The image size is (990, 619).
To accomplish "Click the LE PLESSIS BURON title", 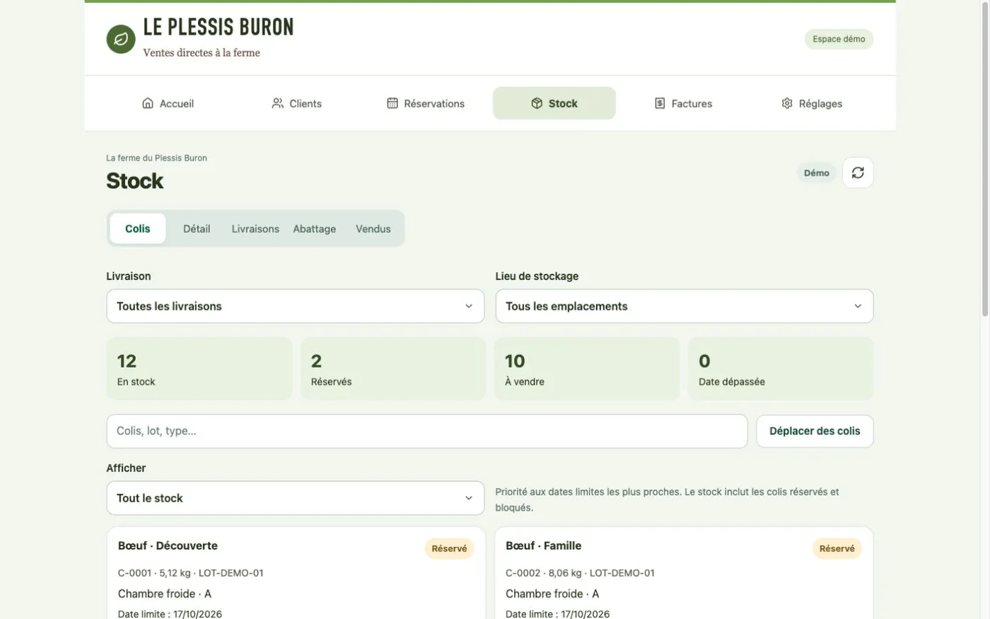I will coord(219,28).
